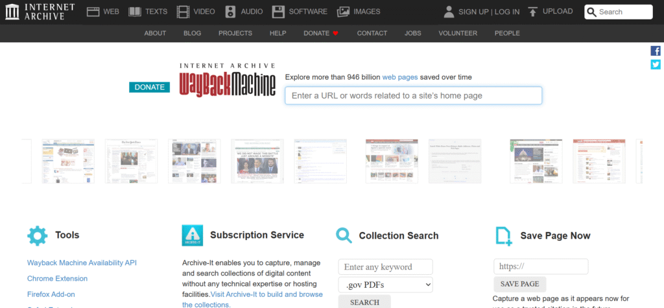Click the Tools heading
This screenshot has width=664, height=308.
click(x=67, y=235)
